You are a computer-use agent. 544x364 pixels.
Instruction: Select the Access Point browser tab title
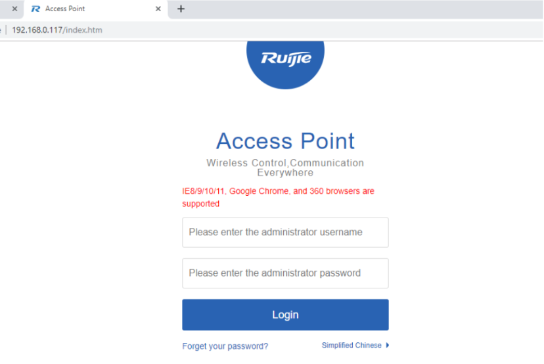coord(65,9)
